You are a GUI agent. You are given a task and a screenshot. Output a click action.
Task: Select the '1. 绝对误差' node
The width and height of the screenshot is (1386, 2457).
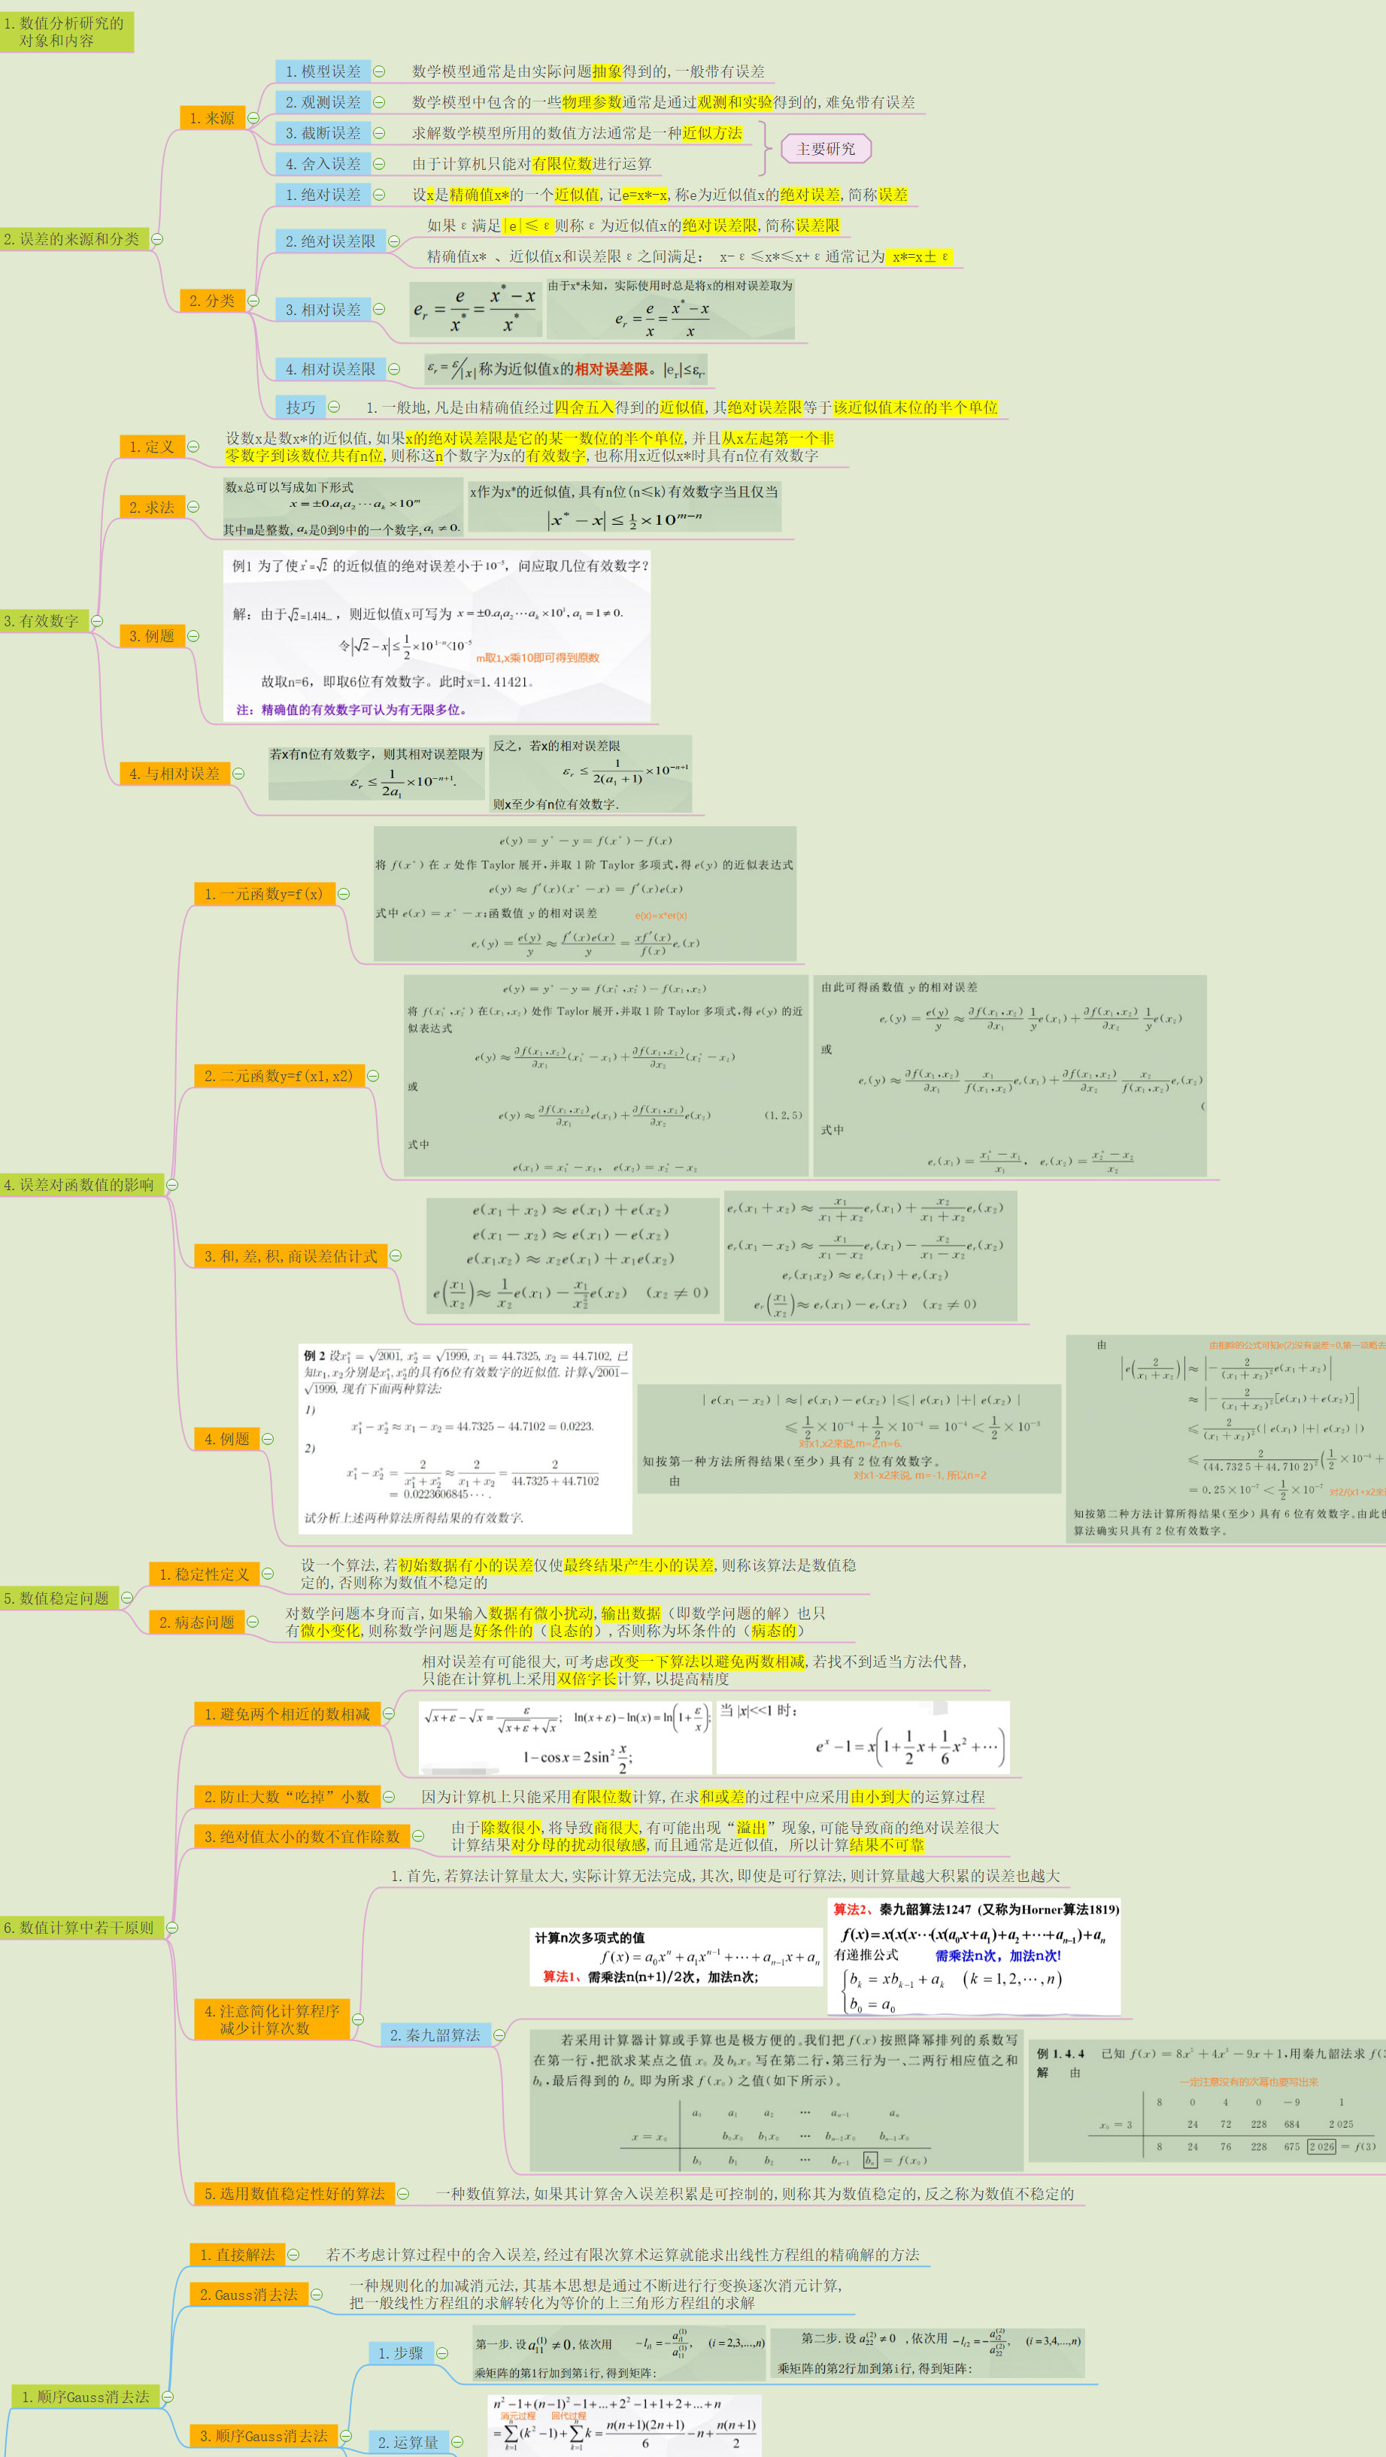tap(323, 195)
